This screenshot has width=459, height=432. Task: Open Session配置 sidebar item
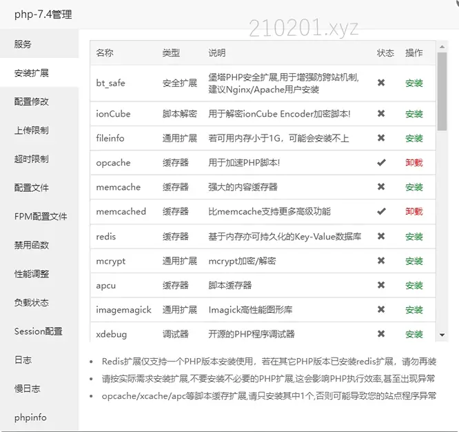[39, 331]
